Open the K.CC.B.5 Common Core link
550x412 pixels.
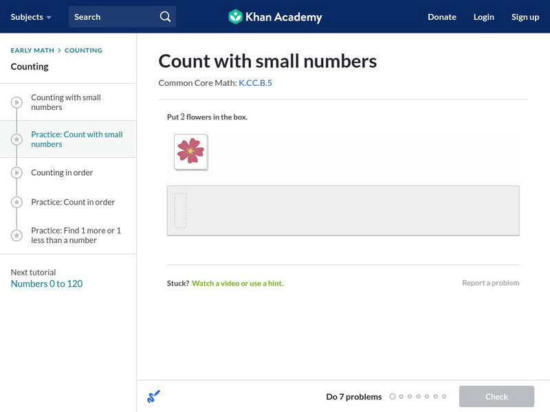(x=255, y=83)
